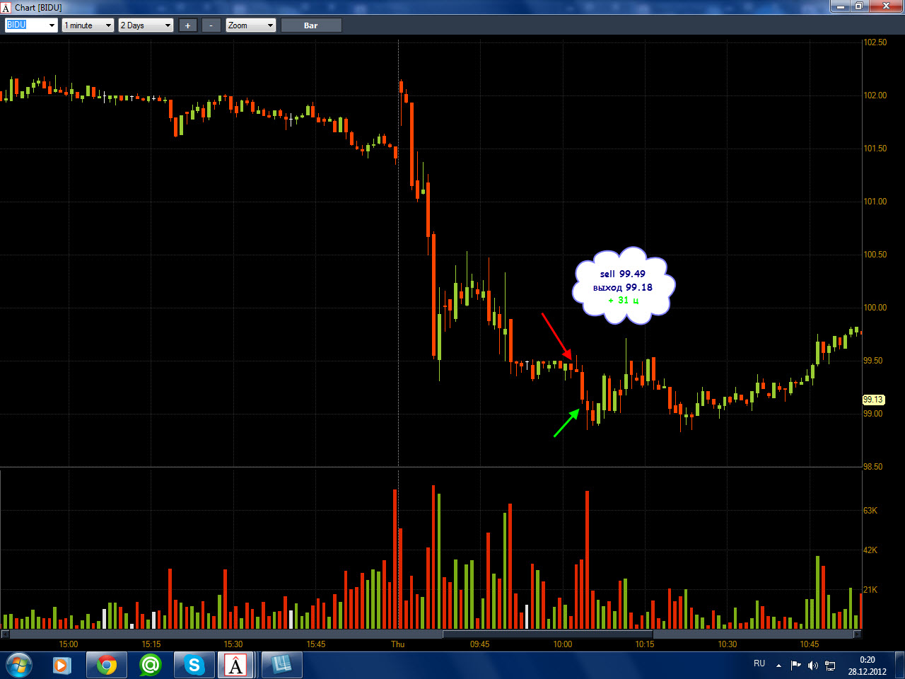Switch the RU input language indicator

tap(759, 663)
